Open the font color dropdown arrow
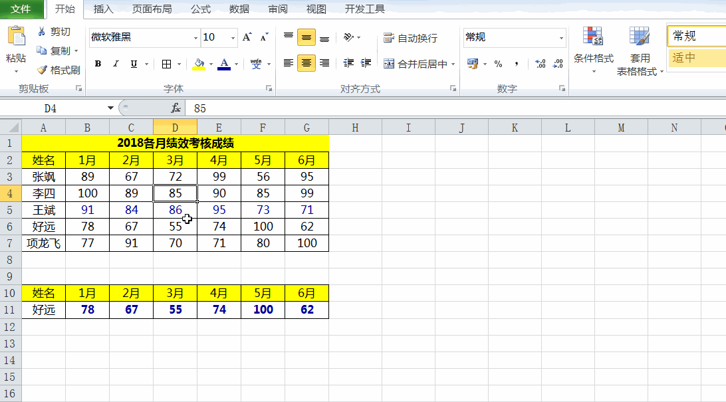Viewport: 726px width, 402px height. click(236, 64)
